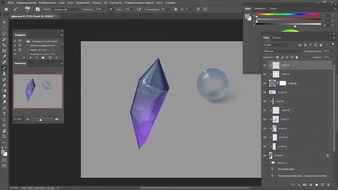Select the Type tool in left toolbar
This screenshot has width=338, height=190.
tap(4, 113)
